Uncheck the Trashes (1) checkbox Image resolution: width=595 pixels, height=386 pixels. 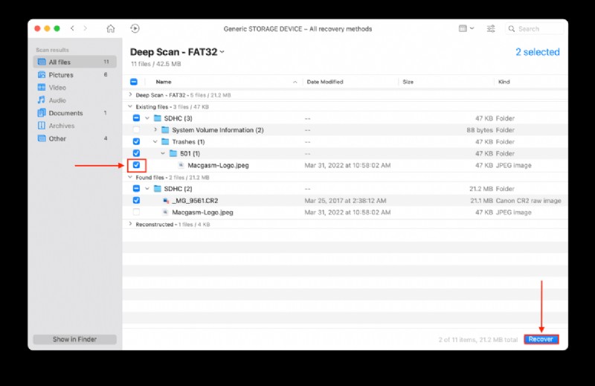pyautogui.click(x=136, y=141)
